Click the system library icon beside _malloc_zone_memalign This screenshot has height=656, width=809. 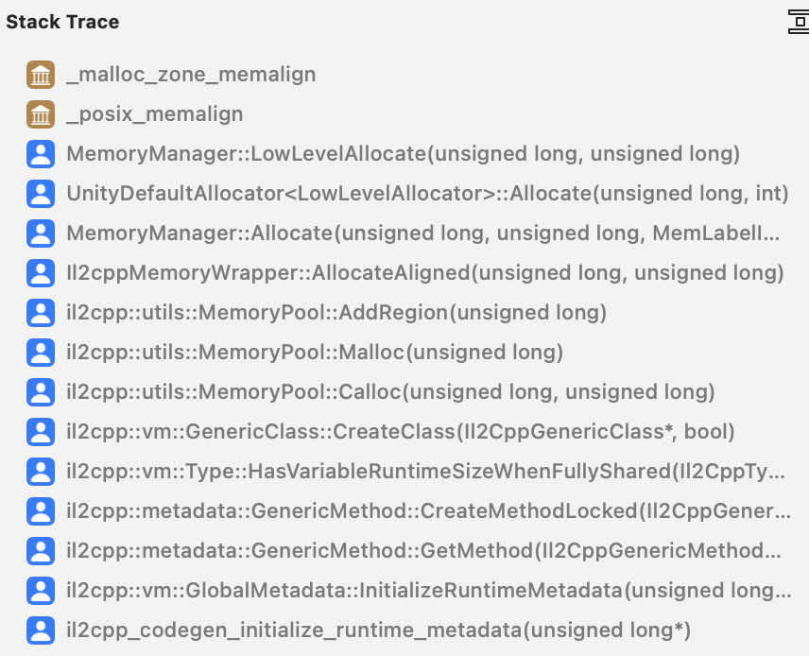tap(41, 75)
